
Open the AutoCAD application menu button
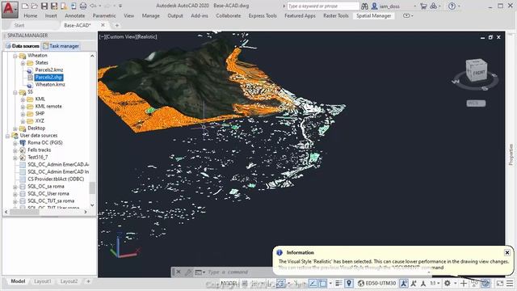(9, 9)
